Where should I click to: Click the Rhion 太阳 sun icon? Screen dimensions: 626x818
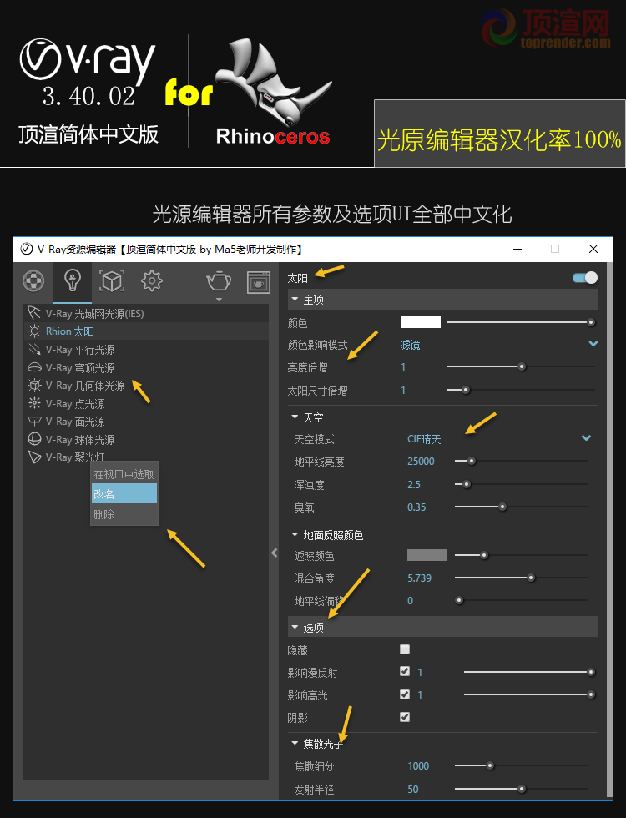[34, 331]
